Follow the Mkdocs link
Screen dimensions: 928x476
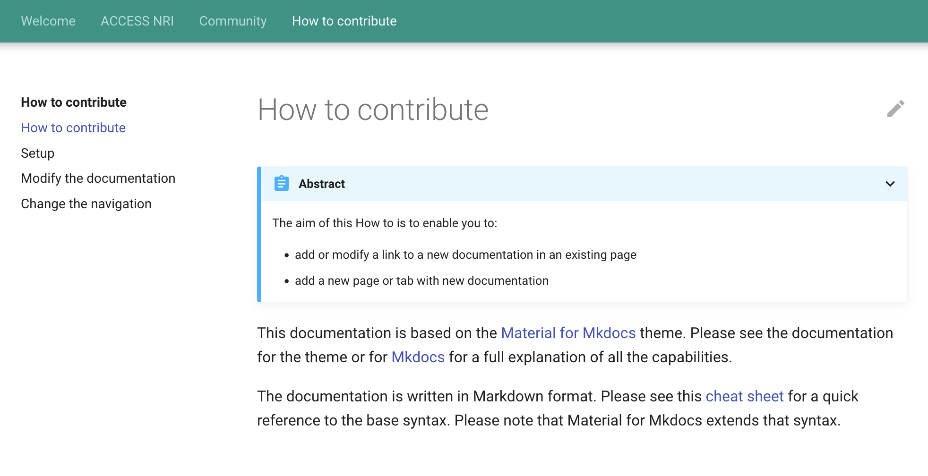[x=418, y=357]
